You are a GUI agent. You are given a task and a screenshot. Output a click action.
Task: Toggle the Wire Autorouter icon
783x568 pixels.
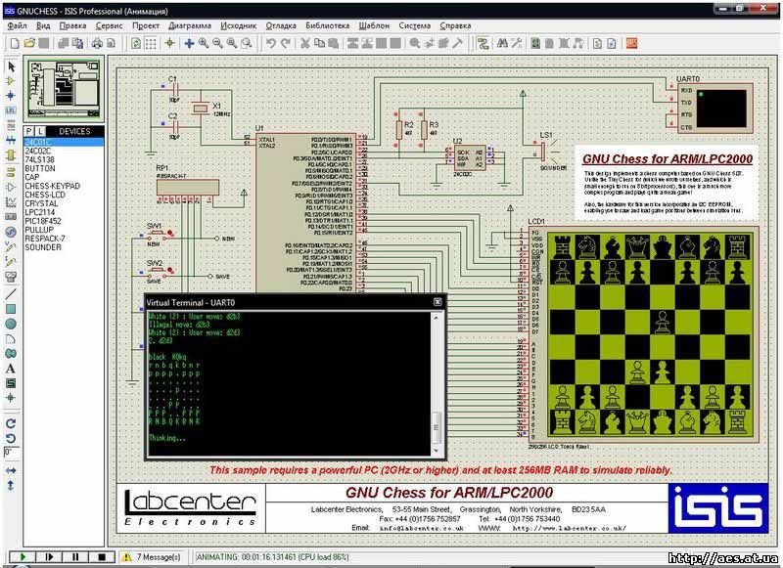(483, 43)
